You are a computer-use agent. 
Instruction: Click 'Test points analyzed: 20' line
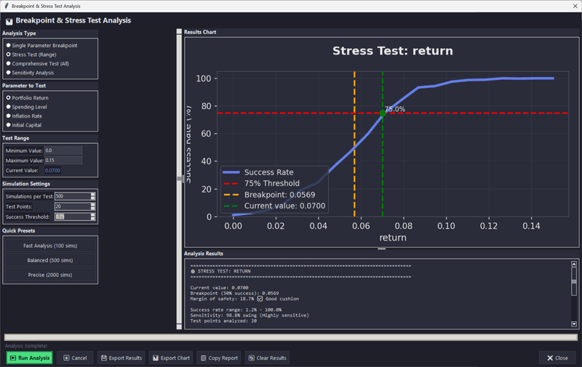pyautogui.click(x=223, y=321)
